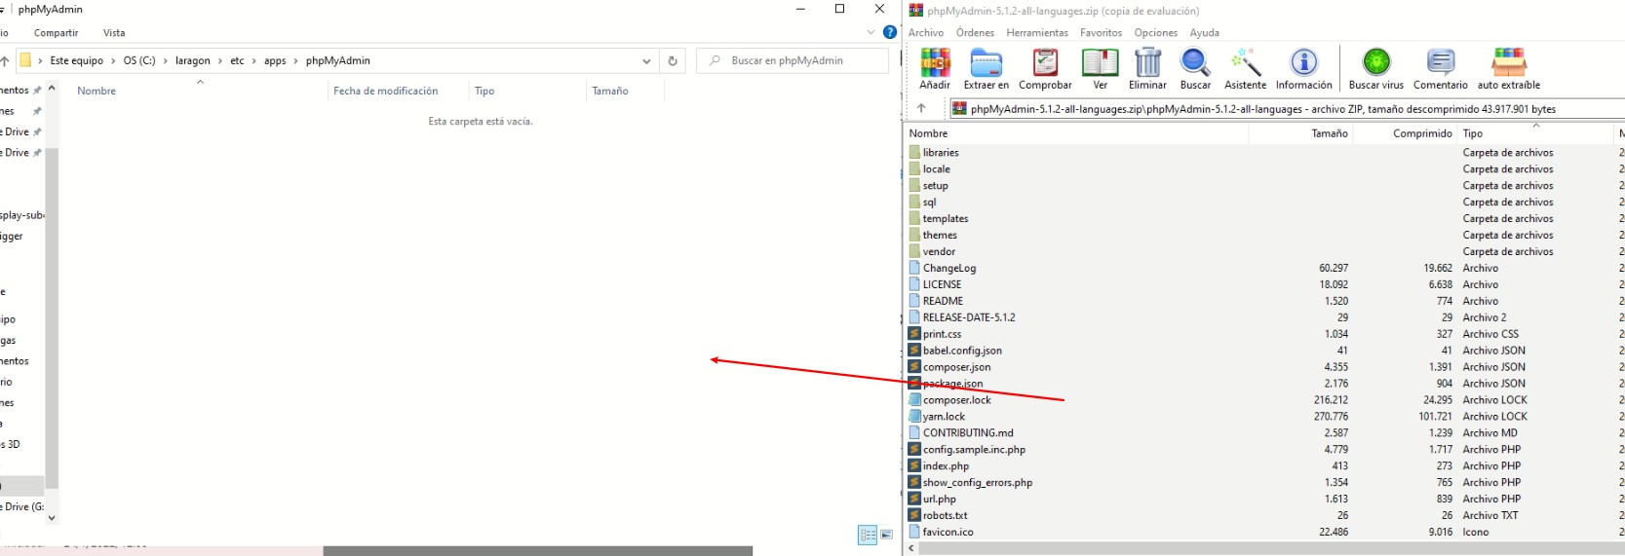Sort WinRAR list by Tipo column

point(1473,133)
